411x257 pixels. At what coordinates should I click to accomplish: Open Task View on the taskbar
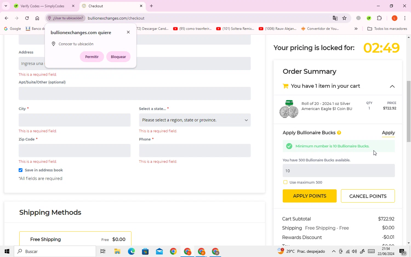click(x=103, y=251)
